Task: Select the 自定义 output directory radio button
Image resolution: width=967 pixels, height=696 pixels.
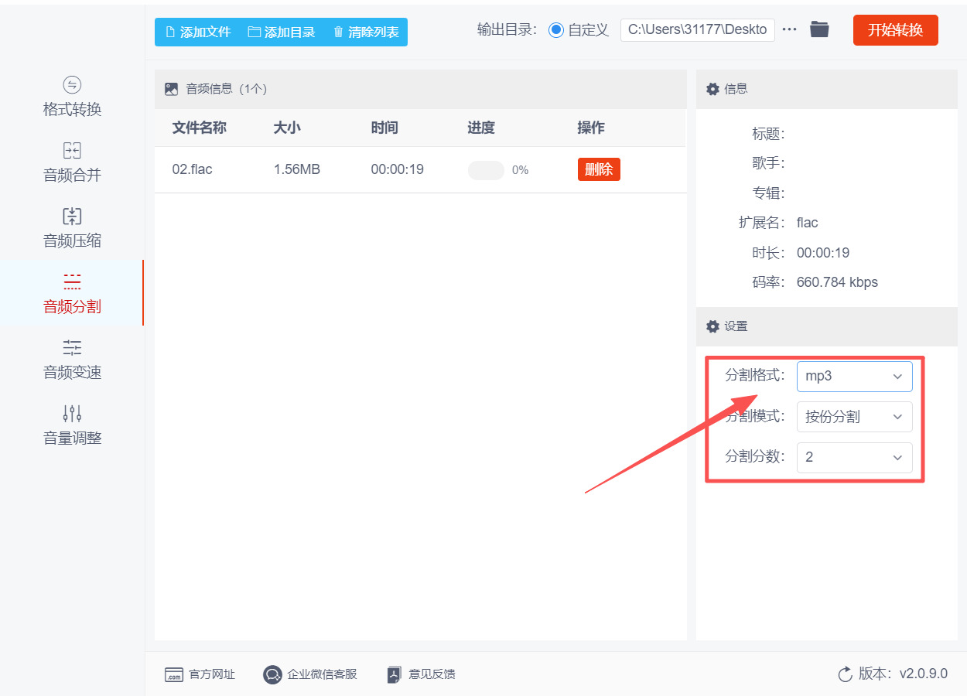Action: click(x=557, y=29)
